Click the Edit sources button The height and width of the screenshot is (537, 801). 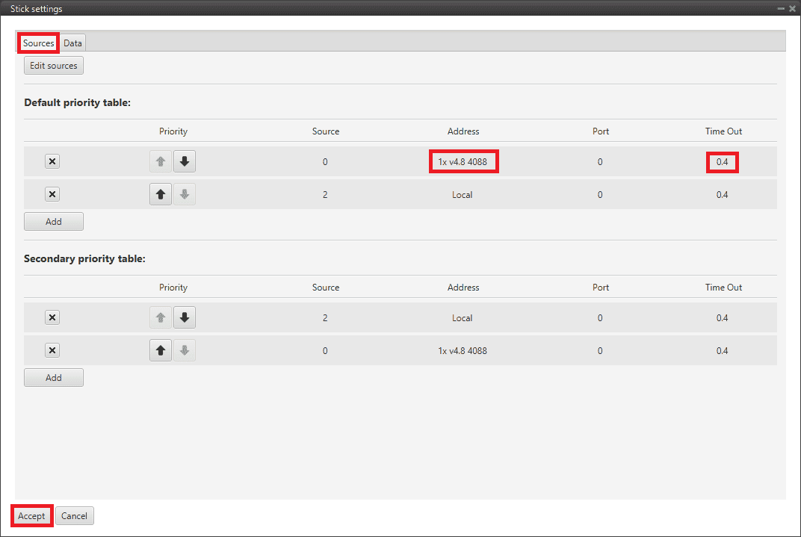tap(53, 66)
